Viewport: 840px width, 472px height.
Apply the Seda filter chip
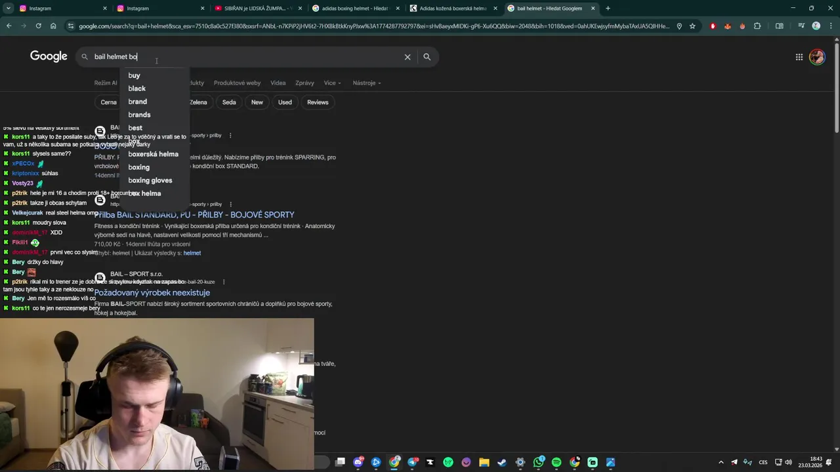coord(229,102)
